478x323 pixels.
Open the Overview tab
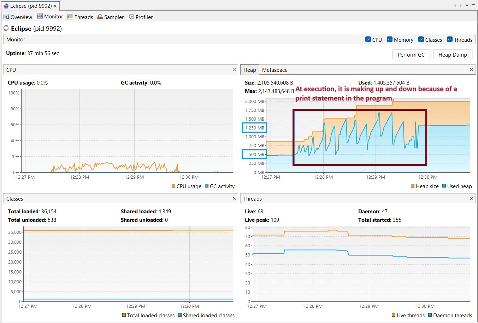18,17
